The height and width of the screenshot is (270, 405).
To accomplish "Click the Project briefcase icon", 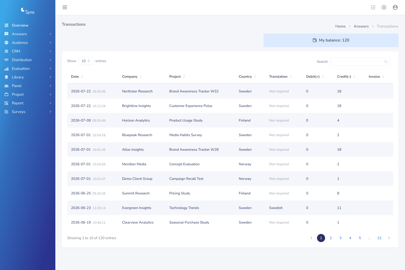I will 6,94.
